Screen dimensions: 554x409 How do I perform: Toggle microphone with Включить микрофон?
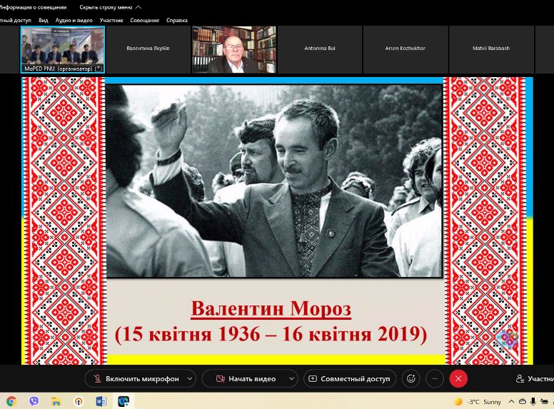[x=134, y=378]
